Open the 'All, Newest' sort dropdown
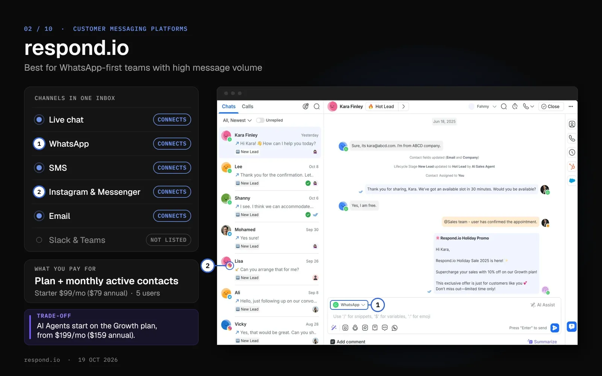Image resolution: width=602 pixels, height=376 pixels. [237, 120]
